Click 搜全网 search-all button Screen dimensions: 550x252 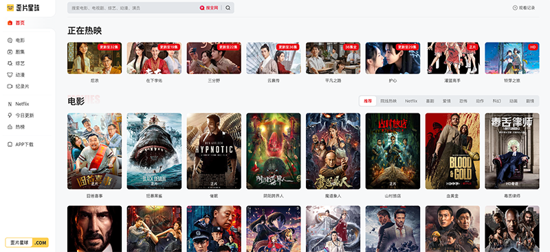209,8
